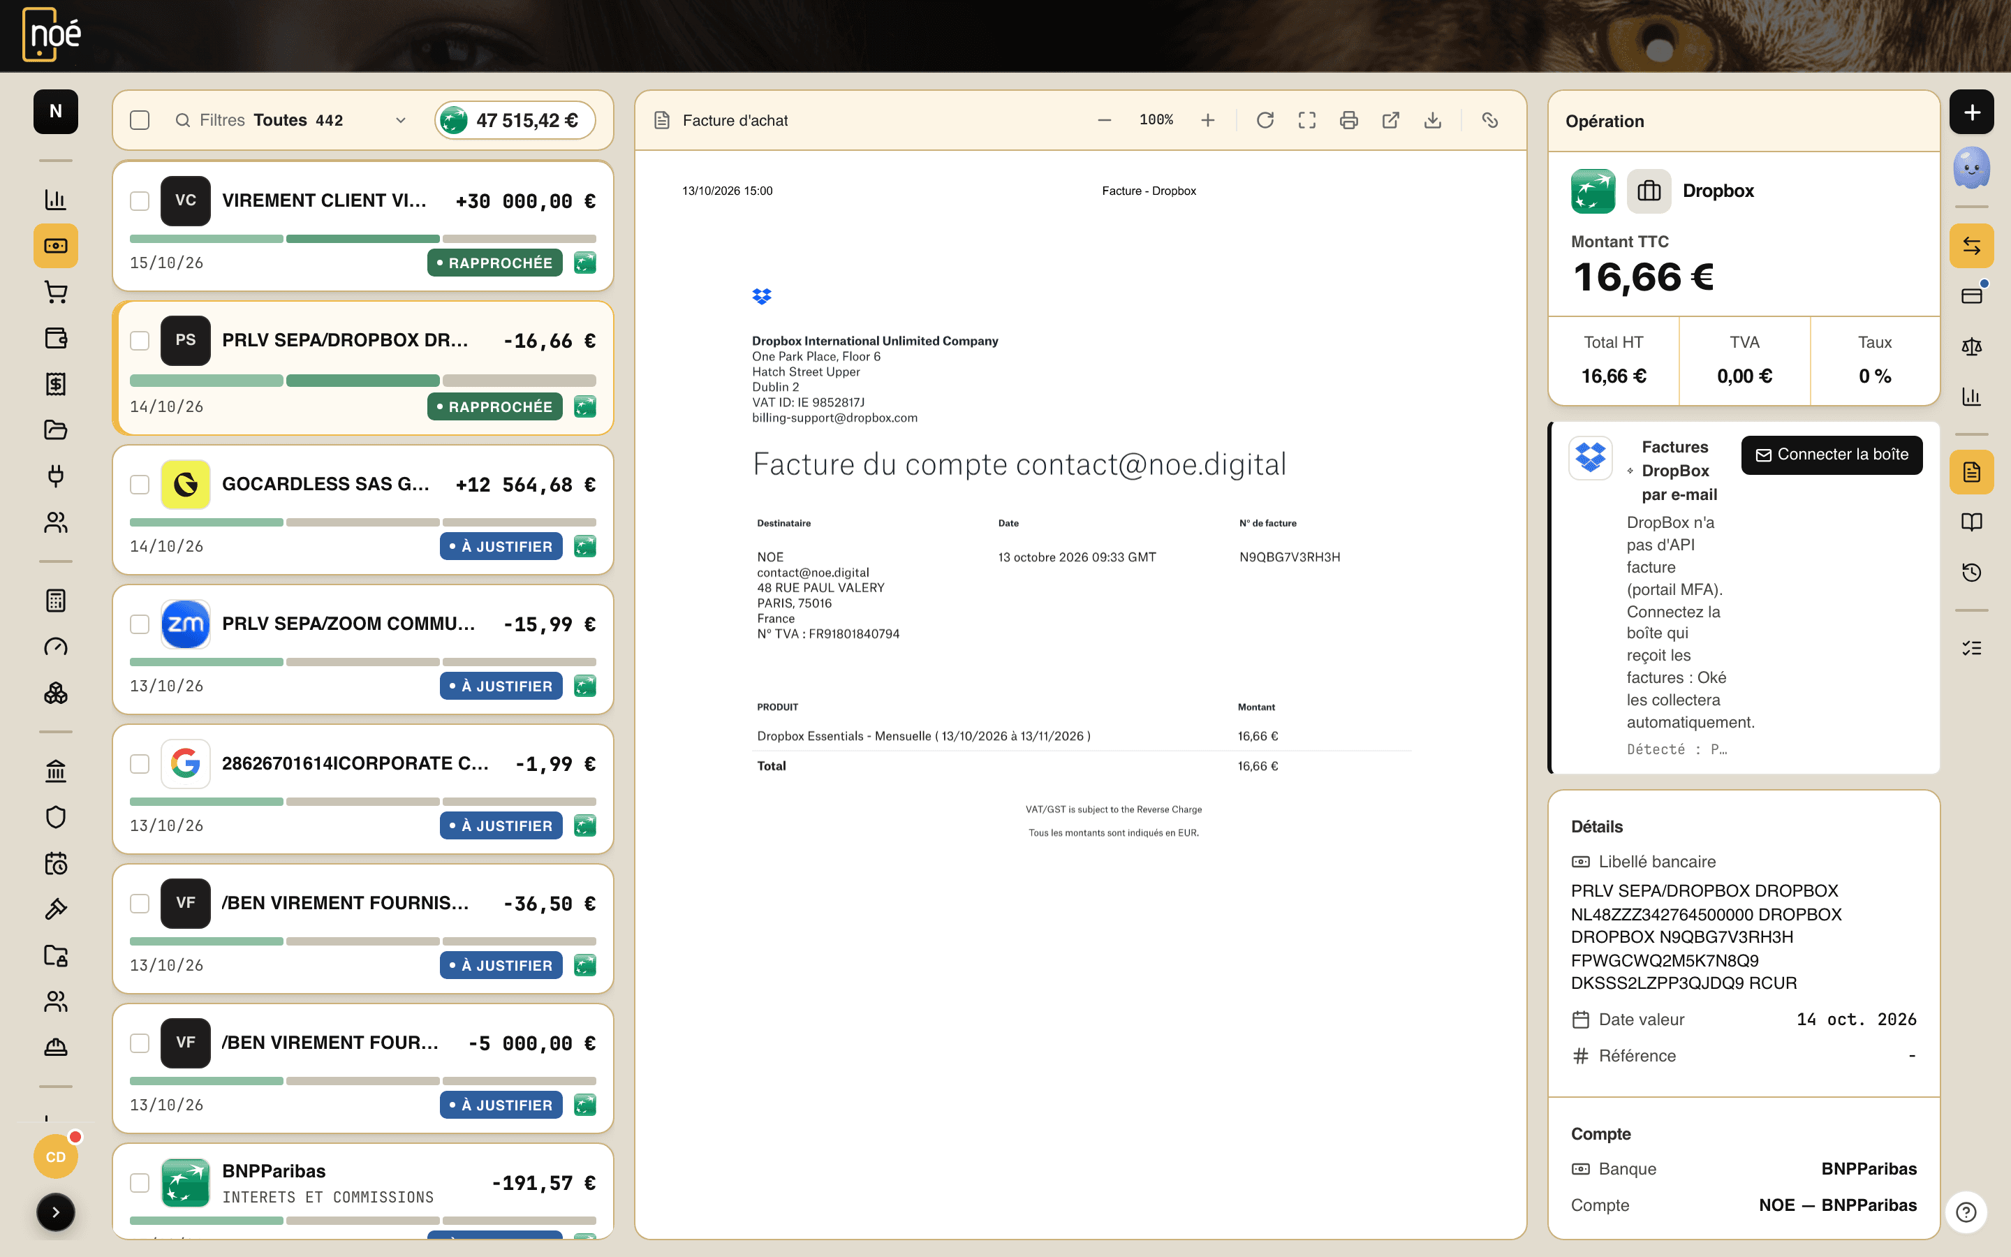Click the bar chart icon in left sidebar
The width and height of the screenshot is (2011, 1257).
[56, 200]
